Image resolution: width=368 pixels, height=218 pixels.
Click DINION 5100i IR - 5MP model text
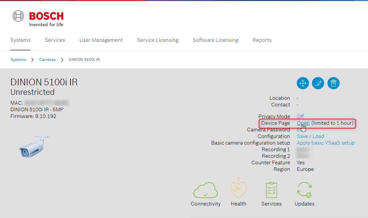37,109
